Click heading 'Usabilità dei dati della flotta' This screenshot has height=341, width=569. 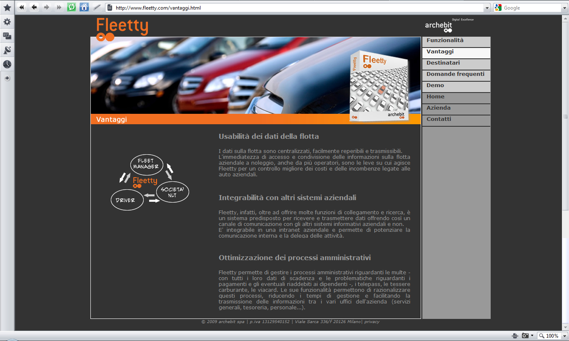point(269,136)
